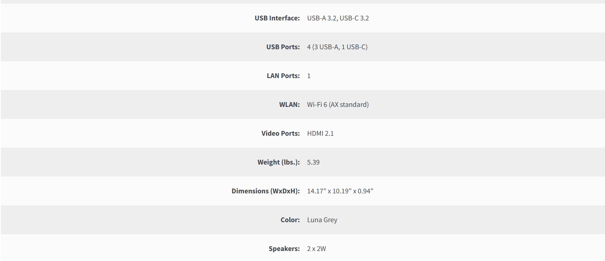Click the "LAN Ports:" spec label
605x261 pixels.
283,76
